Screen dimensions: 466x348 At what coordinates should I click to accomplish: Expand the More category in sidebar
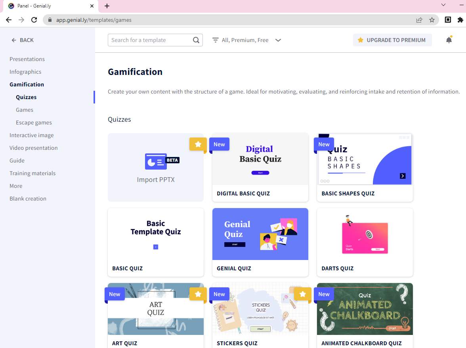(x=16, y=186)
